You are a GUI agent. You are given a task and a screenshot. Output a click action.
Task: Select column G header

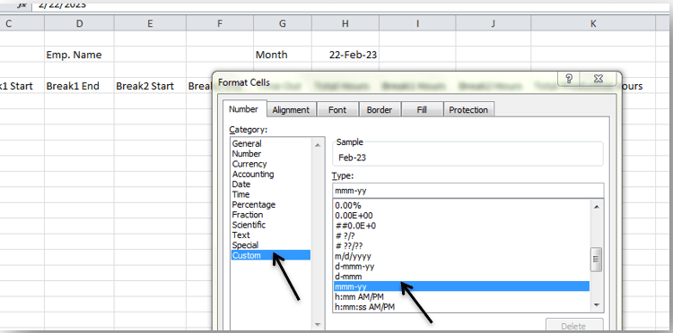click(x=283, y=23)
